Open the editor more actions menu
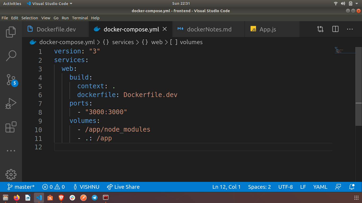 click(x=350, y=29)
